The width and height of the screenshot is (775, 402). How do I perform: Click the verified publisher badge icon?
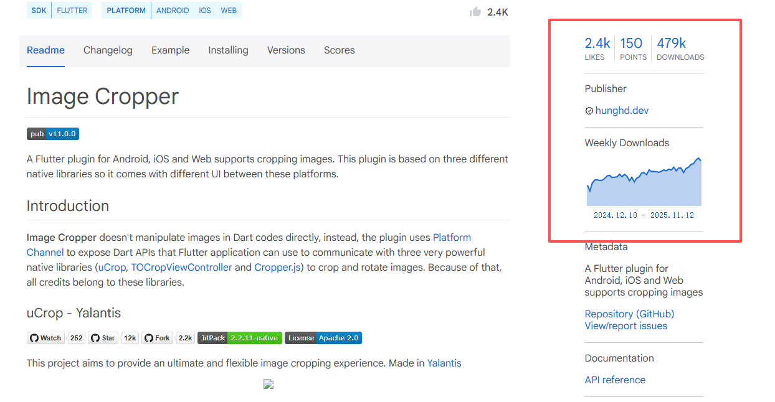click(589, 111)
